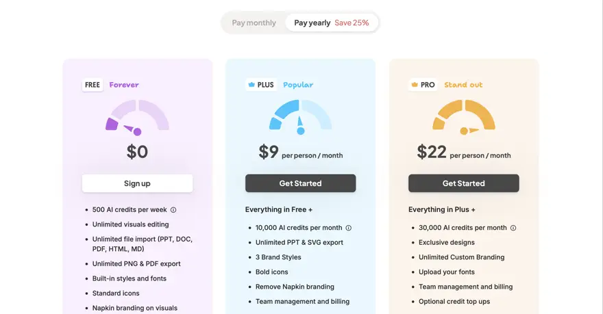This screenshot has width=603, height=314.
Task: Click the Stand out label on the Pro card
Action: pos(463,85)
